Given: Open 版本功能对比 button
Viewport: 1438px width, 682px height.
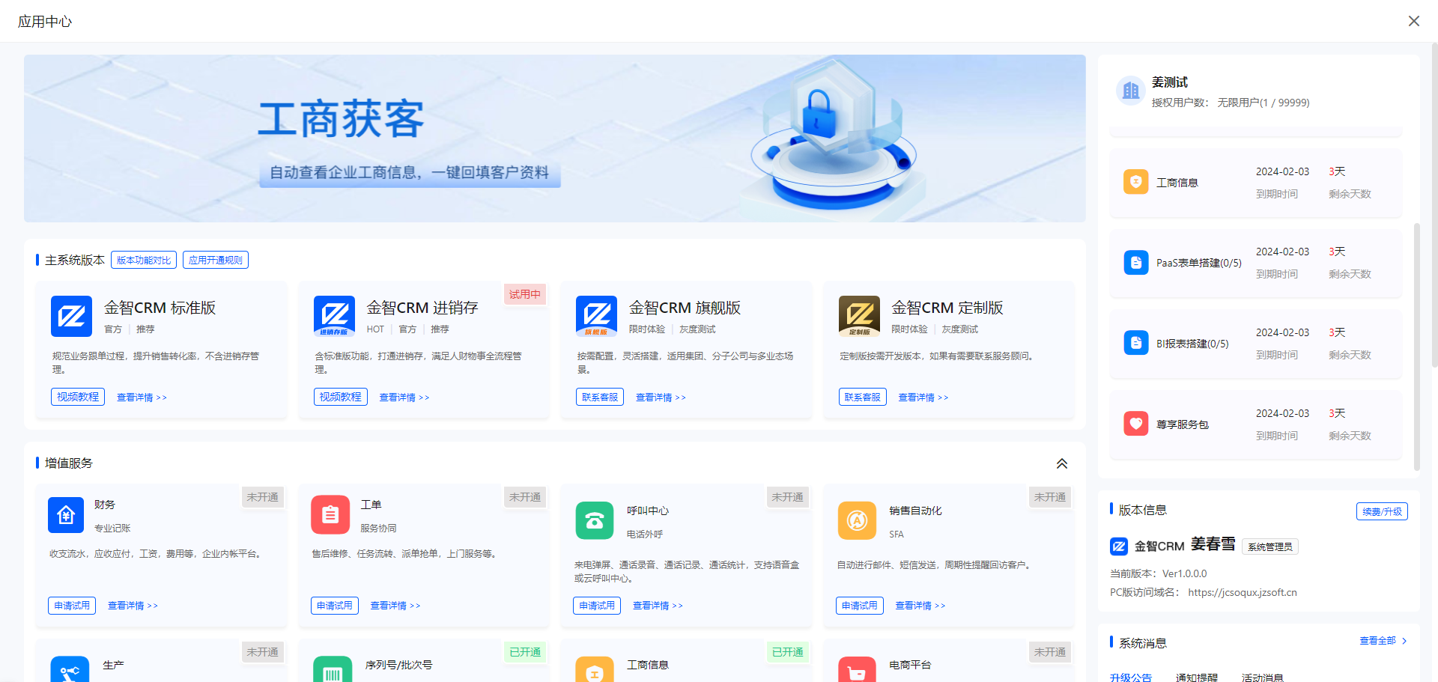Looking at the screenshot, I should (x=144, y=260).
